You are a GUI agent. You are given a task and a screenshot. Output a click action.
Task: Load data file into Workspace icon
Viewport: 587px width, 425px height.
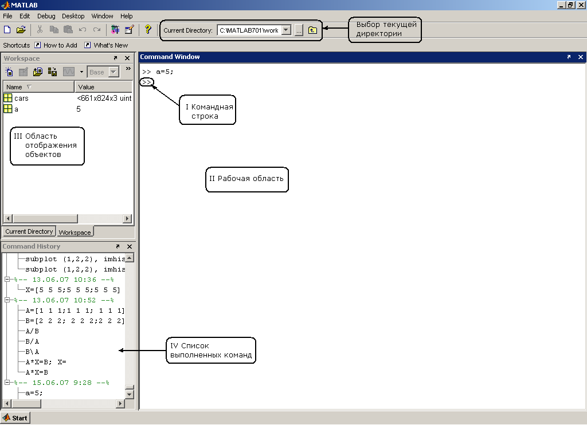37,72
